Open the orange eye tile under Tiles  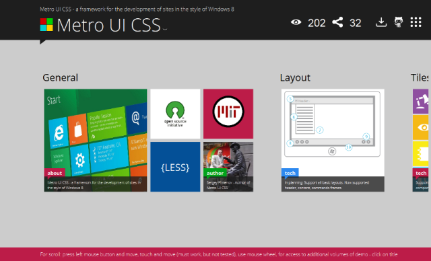[420, 127]
